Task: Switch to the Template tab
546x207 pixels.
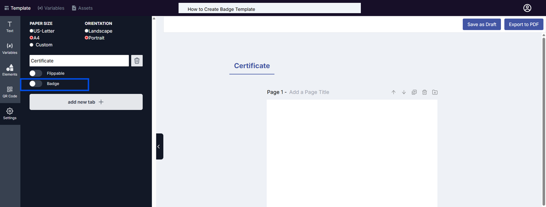Action: [17, 8]
